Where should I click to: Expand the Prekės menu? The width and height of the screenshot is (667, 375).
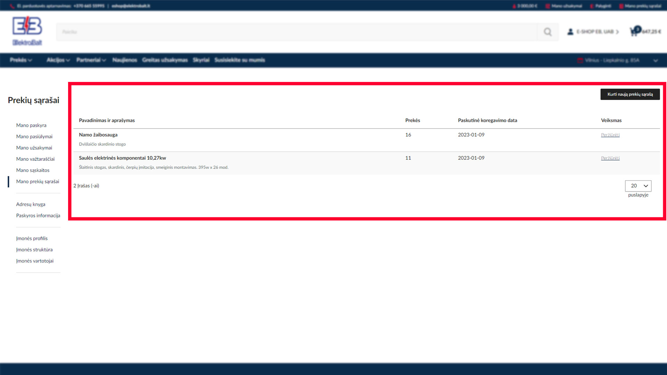(x=21, y=60)
